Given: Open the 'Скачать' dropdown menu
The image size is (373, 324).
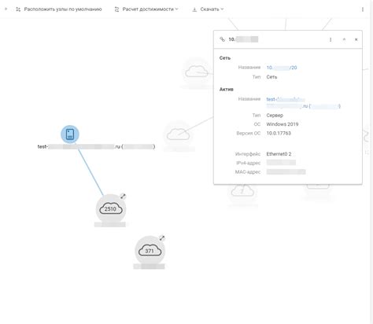Looking at the screenshot, I should click(x=208, y=9).
